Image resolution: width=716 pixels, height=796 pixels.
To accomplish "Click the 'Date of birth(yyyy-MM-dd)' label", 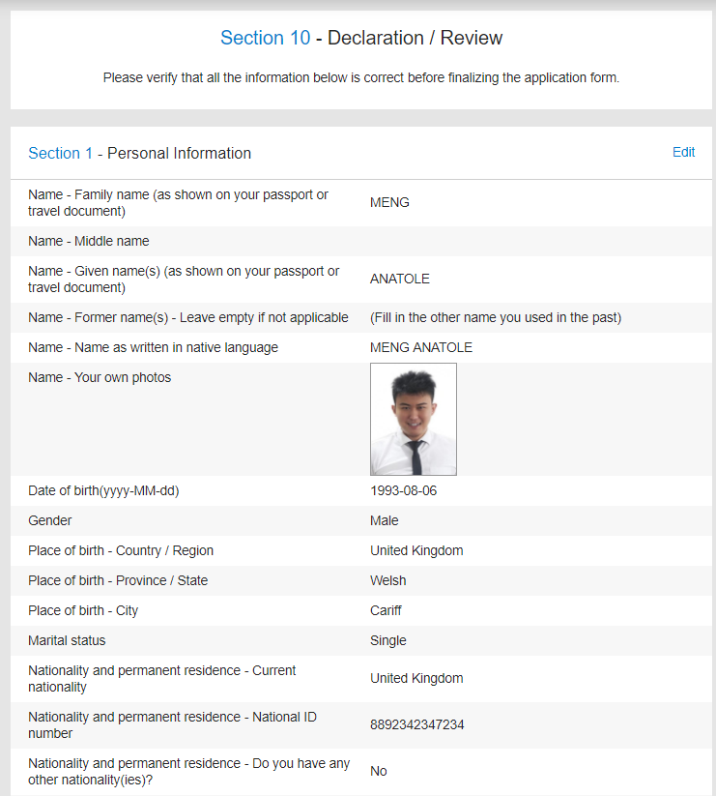I will [103, 491].
